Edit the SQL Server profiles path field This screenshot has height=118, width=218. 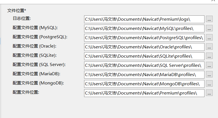(144, 65)
